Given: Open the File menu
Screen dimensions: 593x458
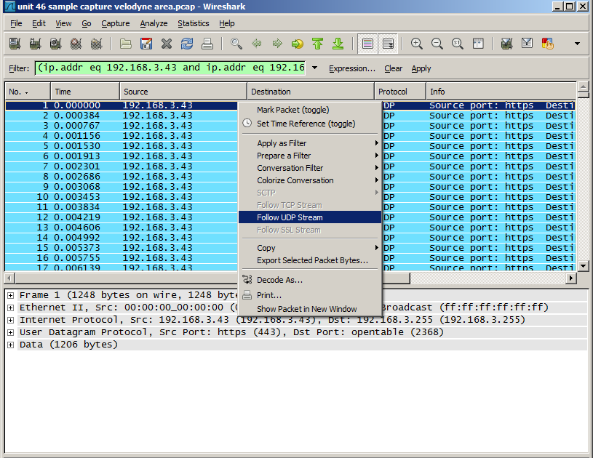Looking at the screenshot, I should point(16,23).
